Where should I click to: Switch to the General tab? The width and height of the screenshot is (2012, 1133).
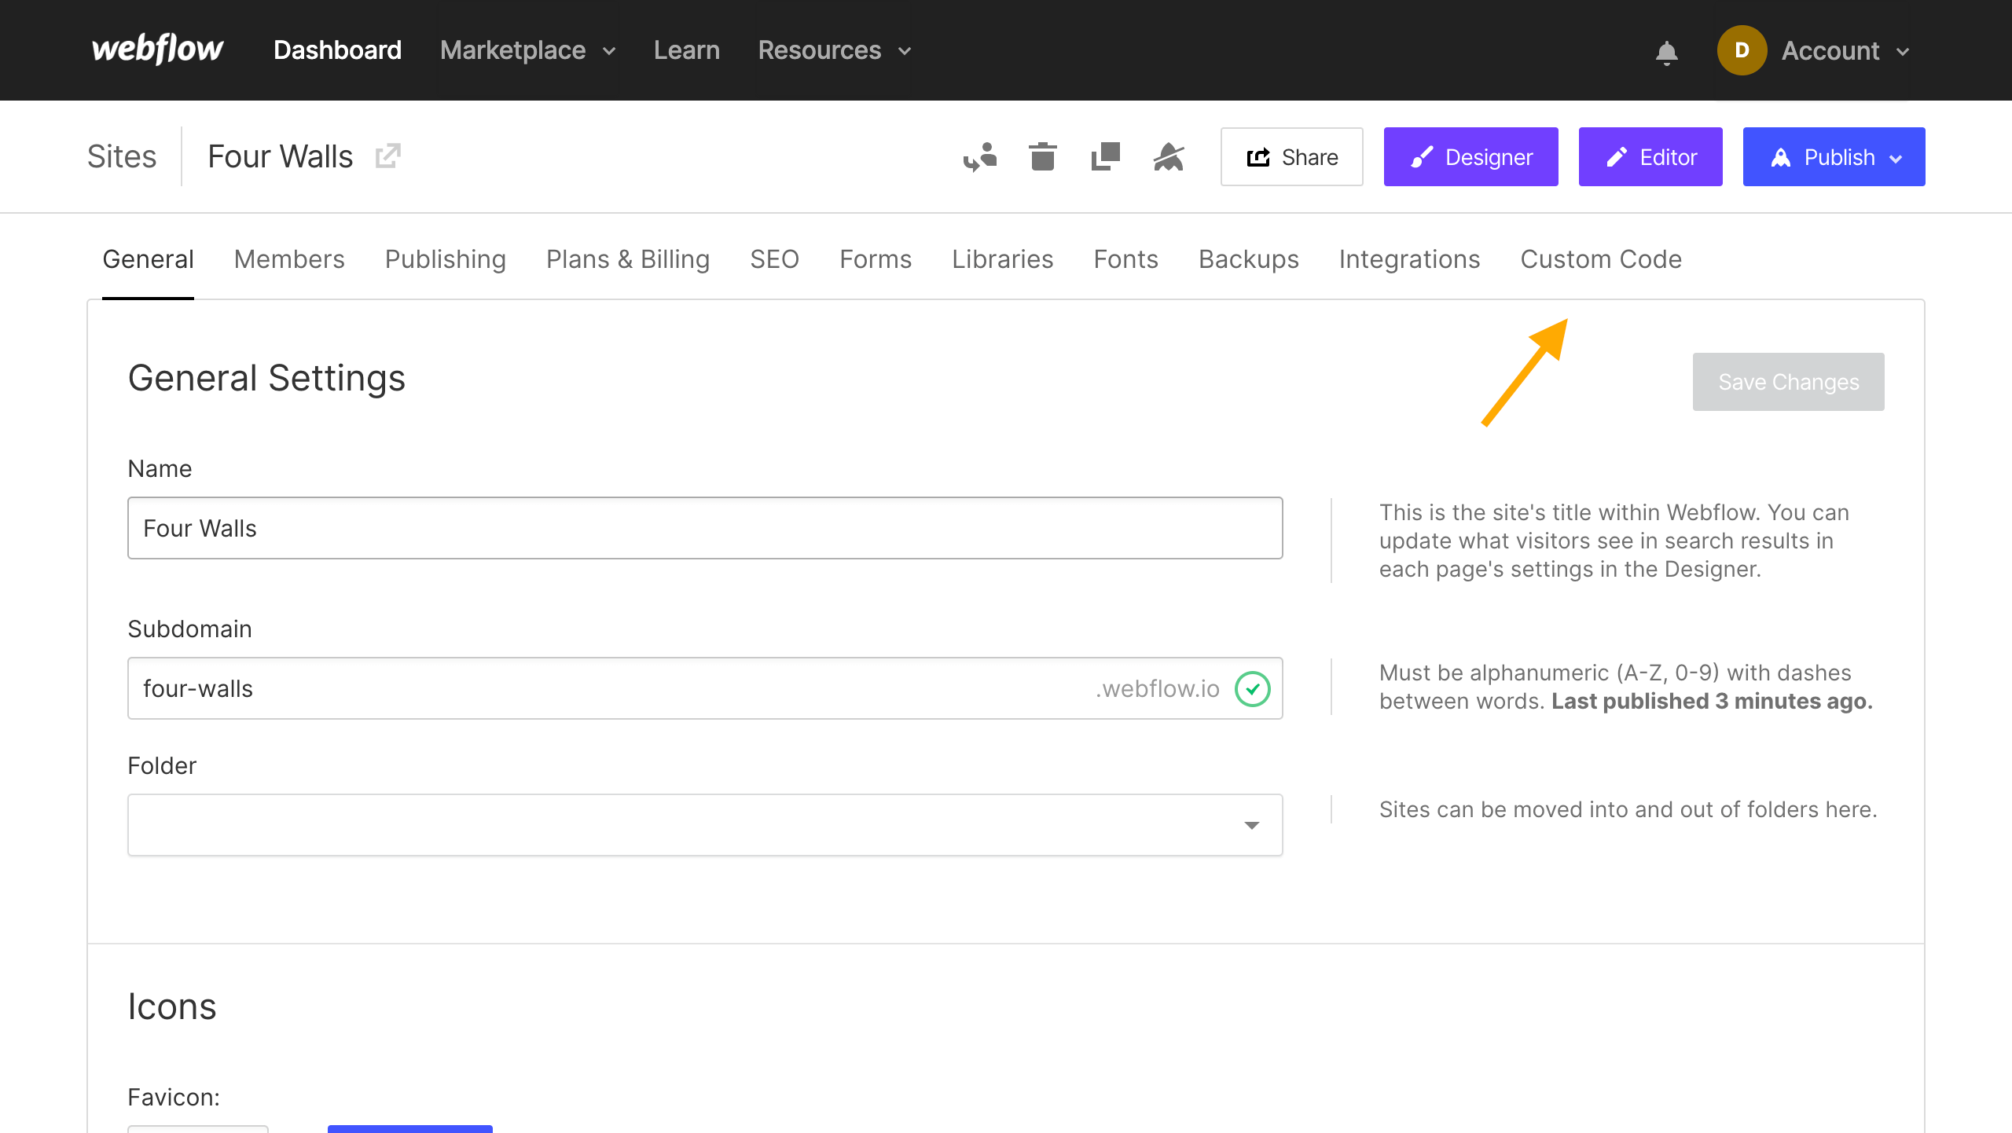148,259
